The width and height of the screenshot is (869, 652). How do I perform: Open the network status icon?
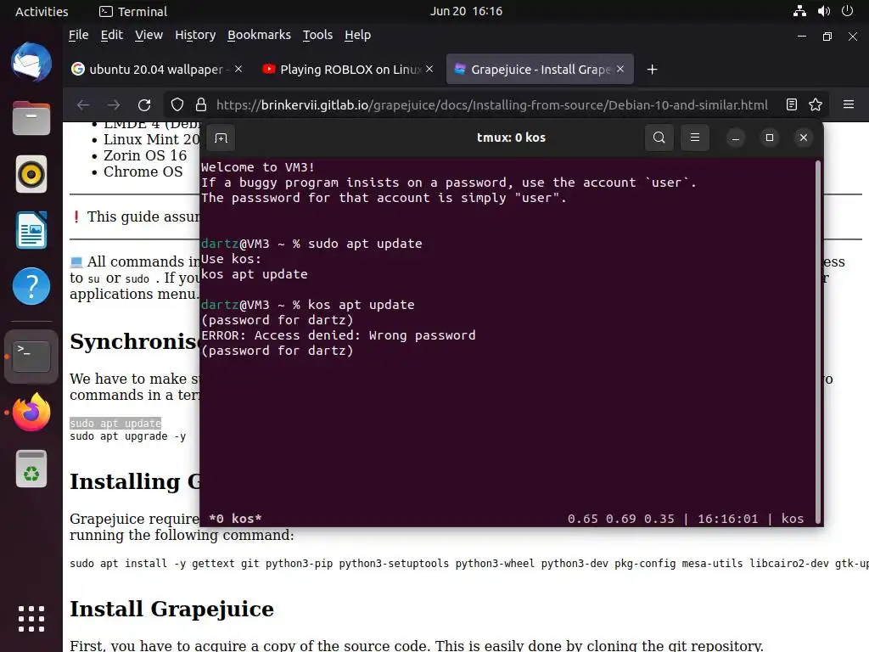click(799, 11)
